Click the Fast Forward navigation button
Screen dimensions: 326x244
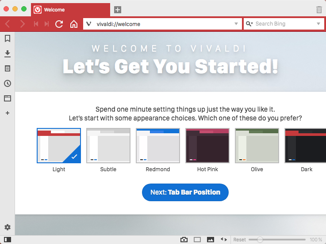pos(47,24)
